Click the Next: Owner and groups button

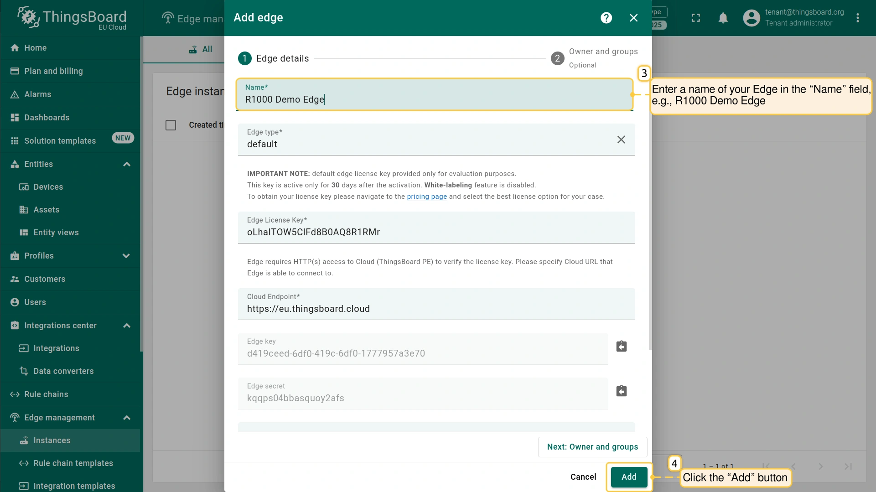point(592,447)
